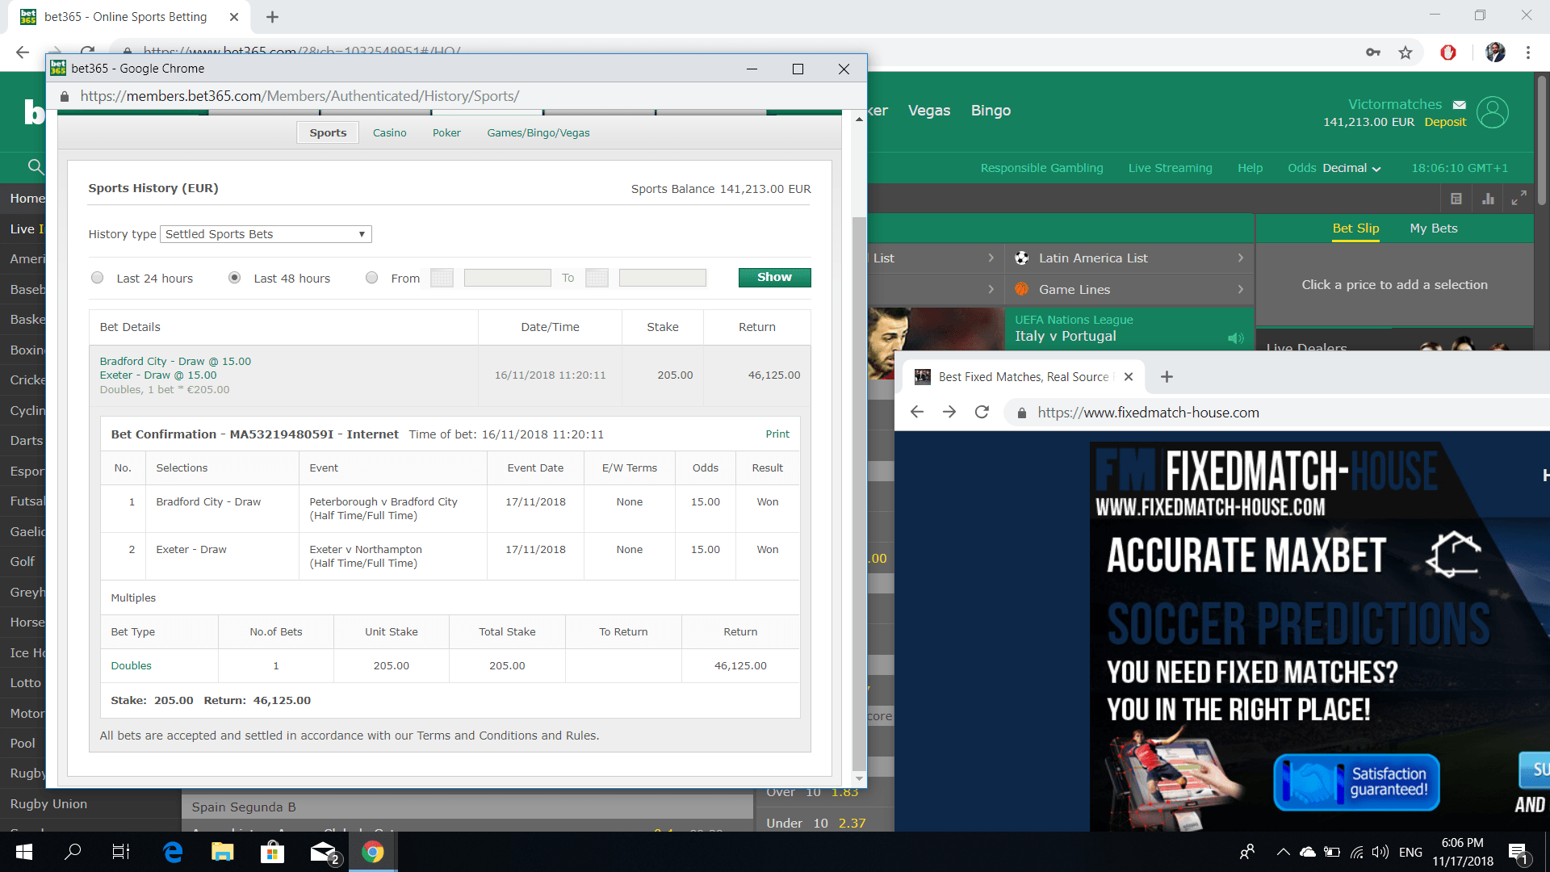The height and width of the screenshot is (872, 1550).
Task: Open messages envelope next to Victormatches
Action: tap(1460, 105)
